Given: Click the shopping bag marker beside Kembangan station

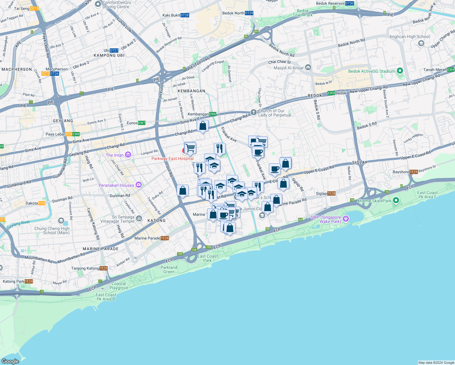Looking at the screenshot, I should point(203,126).
